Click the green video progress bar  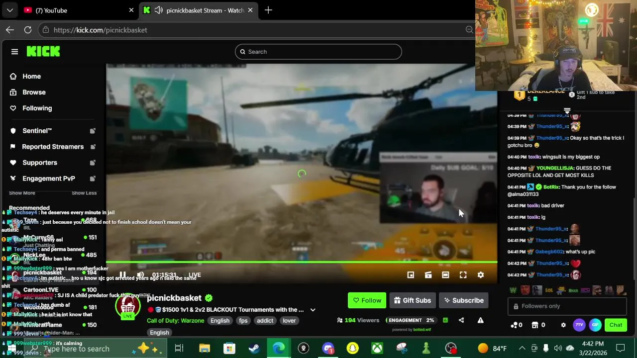point(302,262)
